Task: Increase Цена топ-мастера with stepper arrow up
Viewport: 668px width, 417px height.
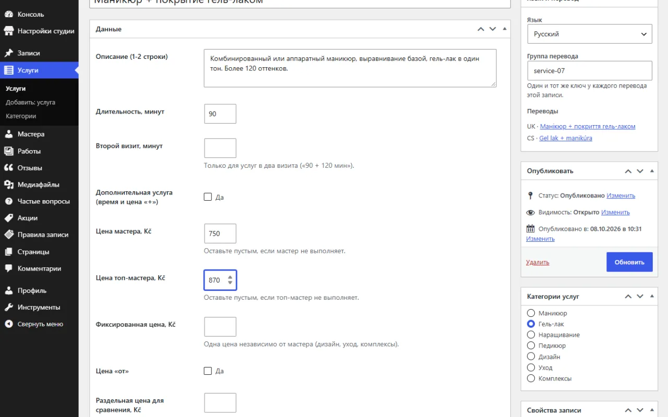Action: pyautogui.click(x=230, y=277)
